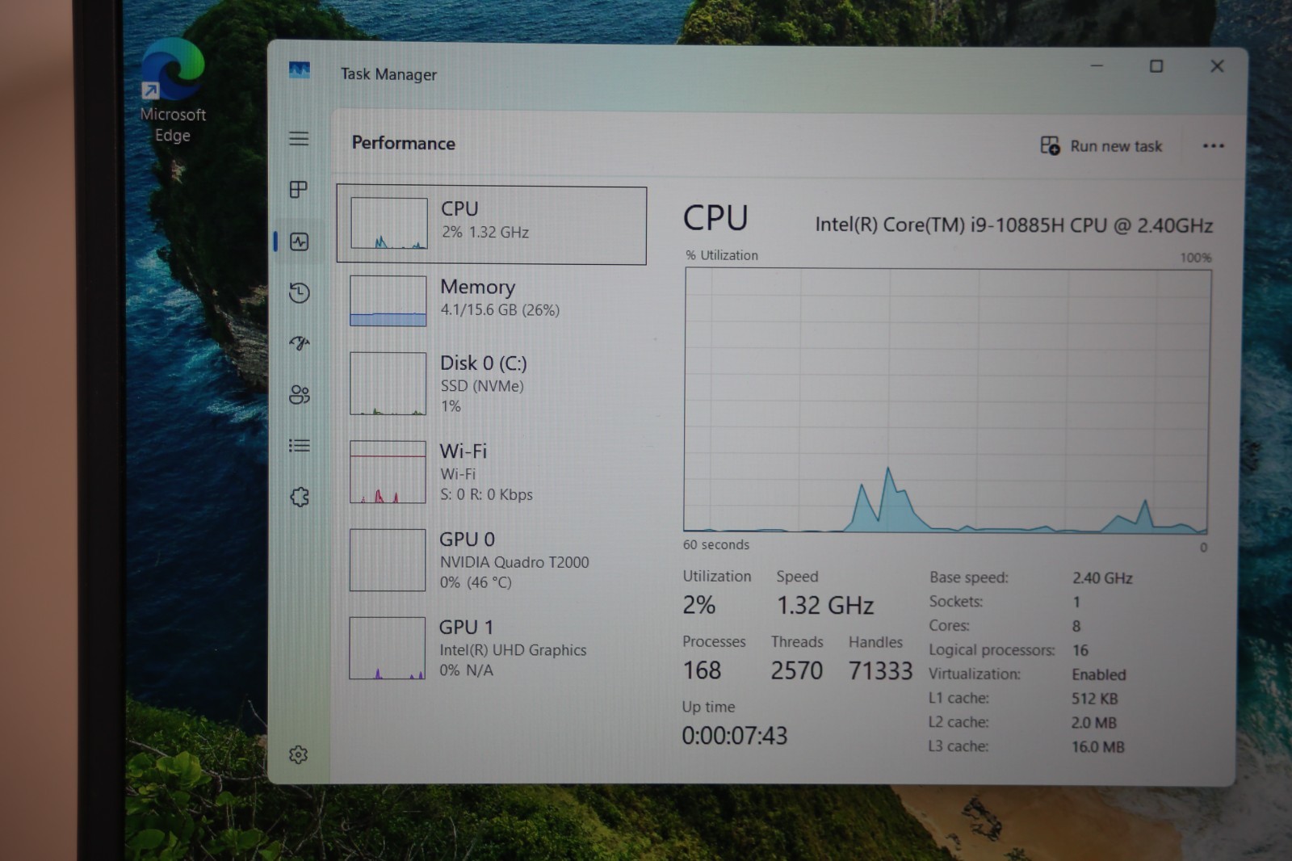Click the Base speed 2.40 GHz value
Viewport: 1292px width, 861px height.
pyautogui.click(x=1102, y=577)
